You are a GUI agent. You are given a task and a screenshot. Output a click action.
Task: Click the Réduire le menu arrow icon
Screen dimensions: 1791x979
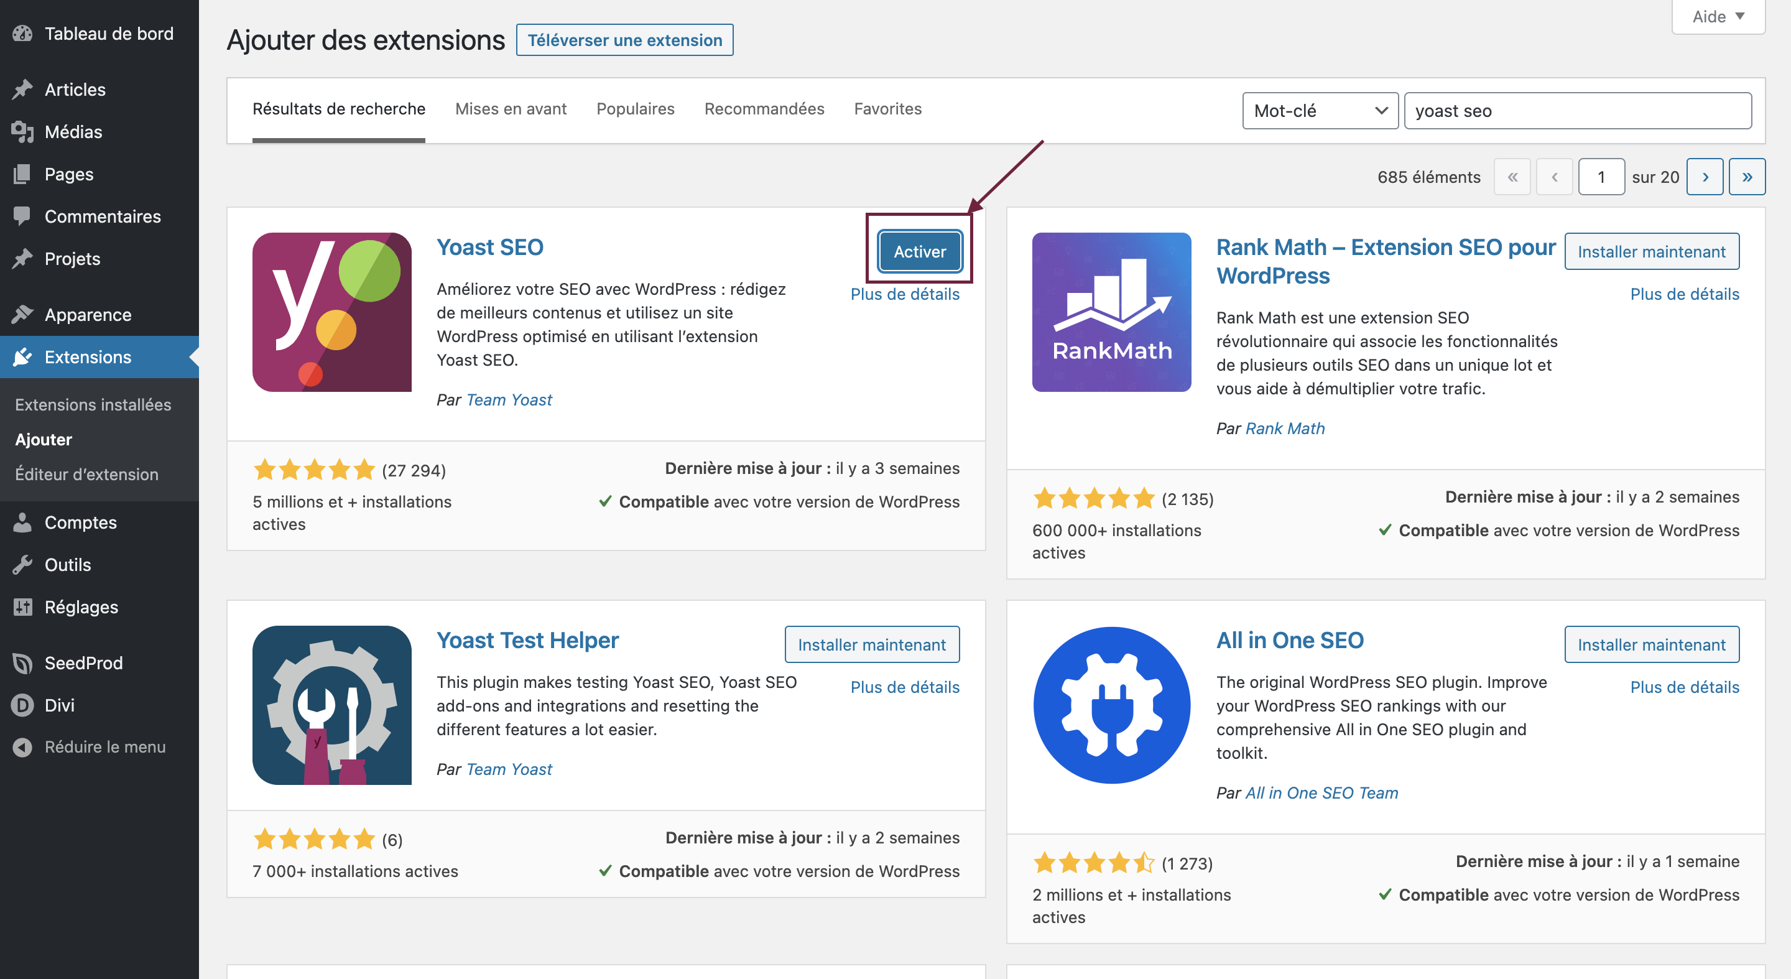click(22, 747)
